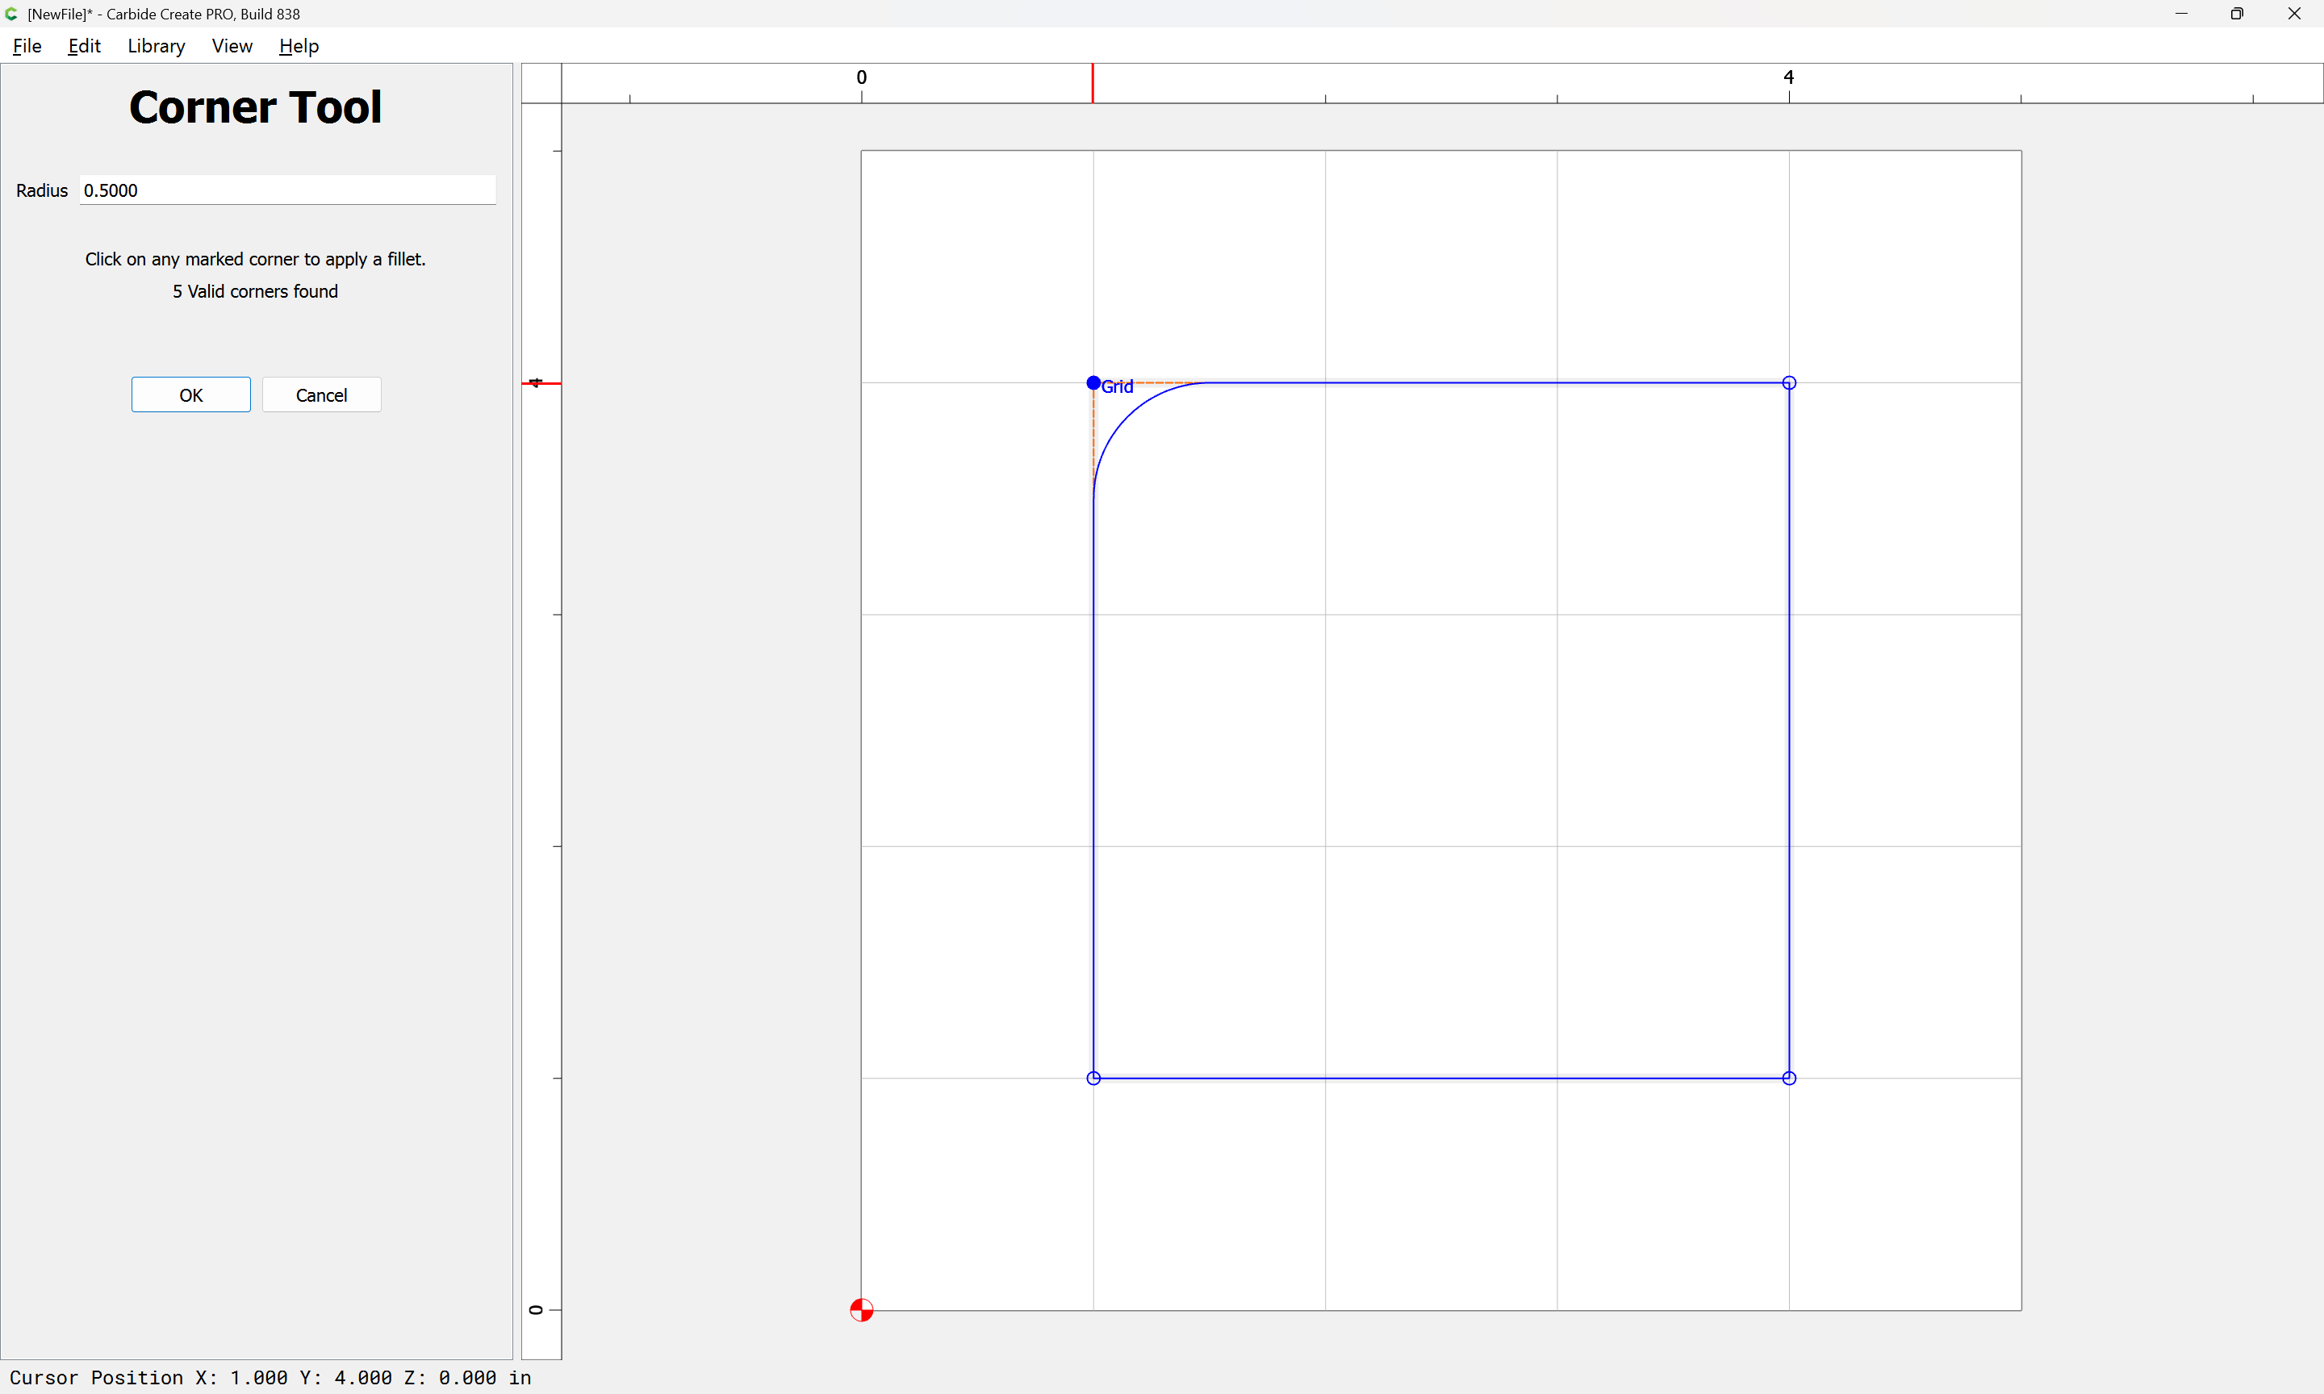The width and height of the screenshot is (2324, 1394).
Task: Click the Carbide Create app icon in the title bar
Action: click(11, 14)
